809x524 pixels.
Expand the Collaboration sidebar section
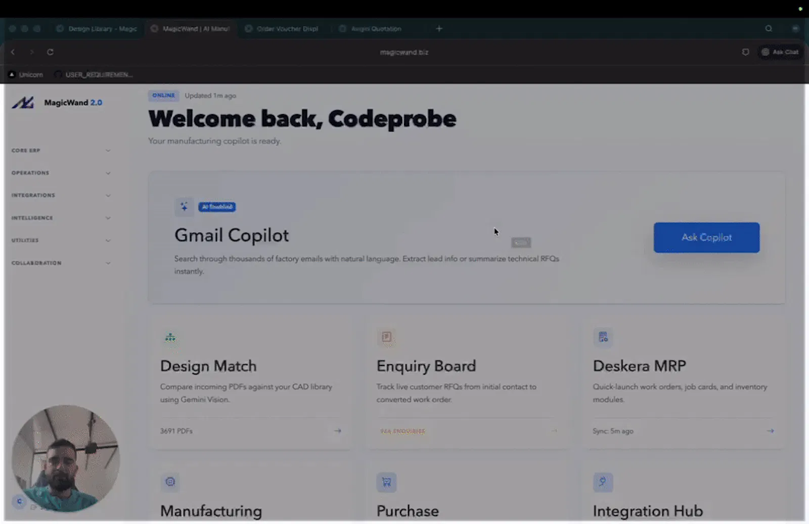point(61,263)
